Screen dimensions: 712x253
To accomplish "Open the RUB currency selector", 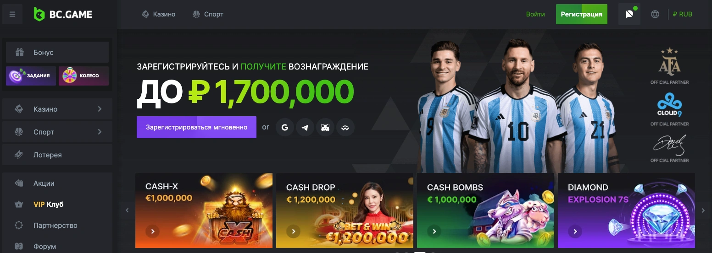I will (682, 14).
